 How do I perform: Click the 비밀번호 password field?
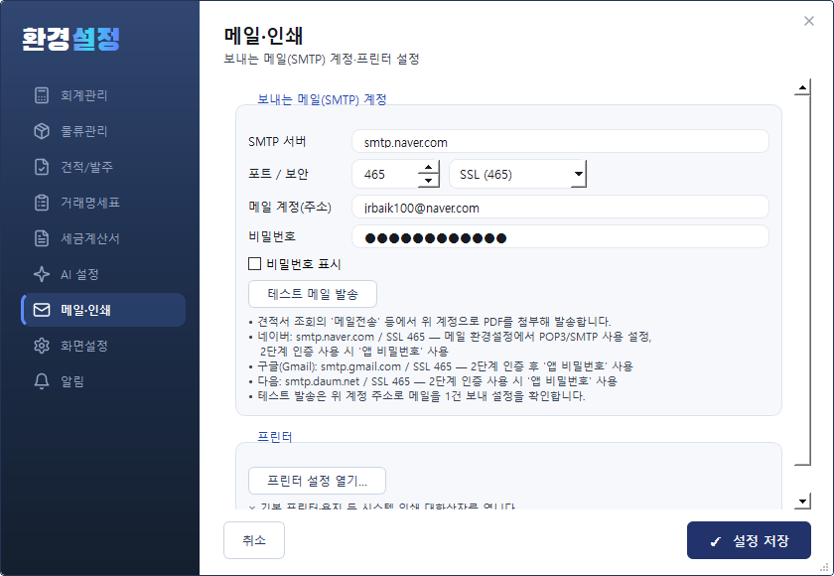(x=560, y=236)
